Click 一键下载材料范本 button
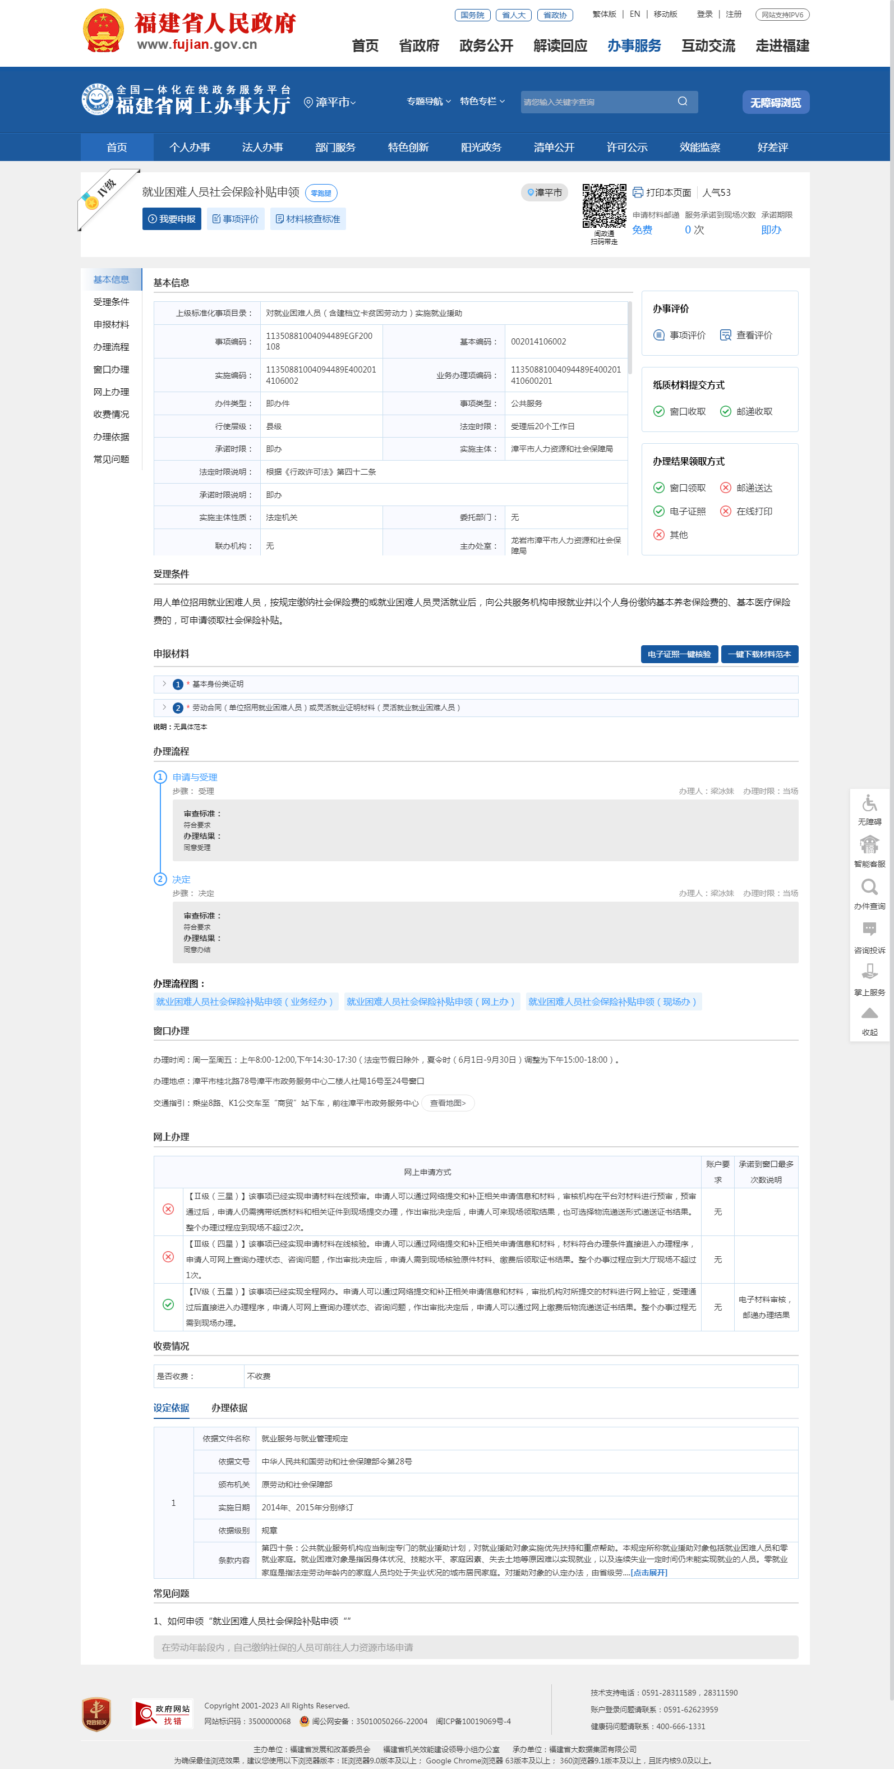This screenshot has height=1769, width=894. tap(759, 654)
